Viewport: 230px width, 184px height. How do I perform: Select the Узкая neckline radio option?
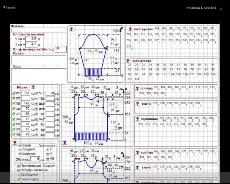20,146
